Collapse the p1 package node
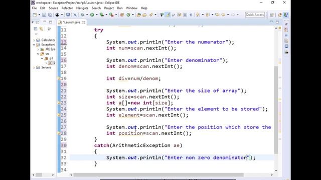Screen dimensions: 321x180 (42, 58)
